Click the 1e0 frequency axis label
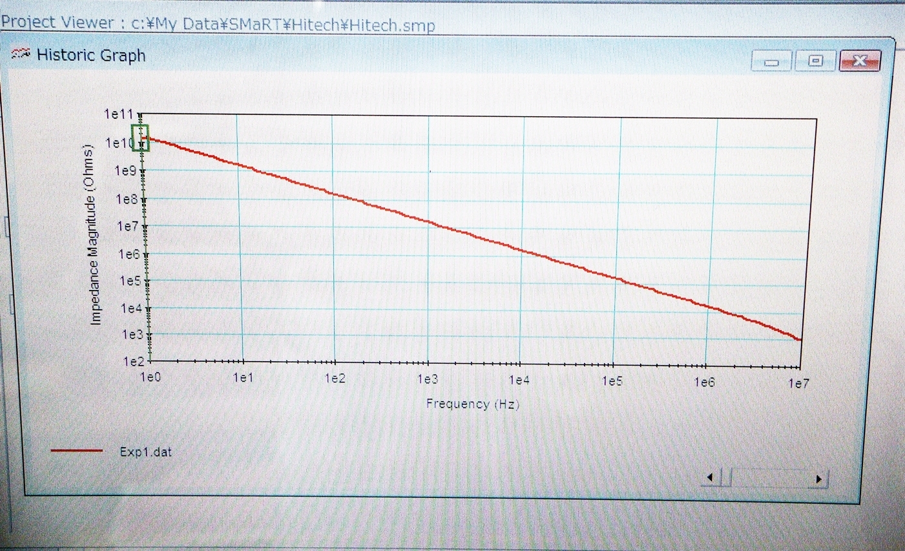Image resolution: width=905 pixels, height=551 pixels. click(151, 377)
